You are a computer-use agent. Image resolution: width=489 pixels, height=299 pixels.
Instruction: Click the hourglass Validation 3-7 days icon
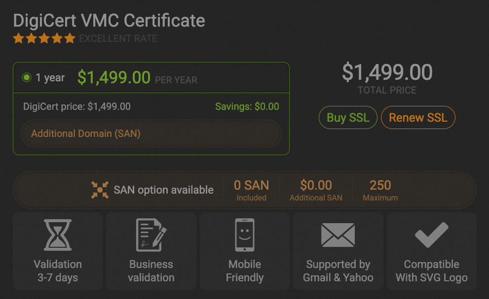point(57,235)
